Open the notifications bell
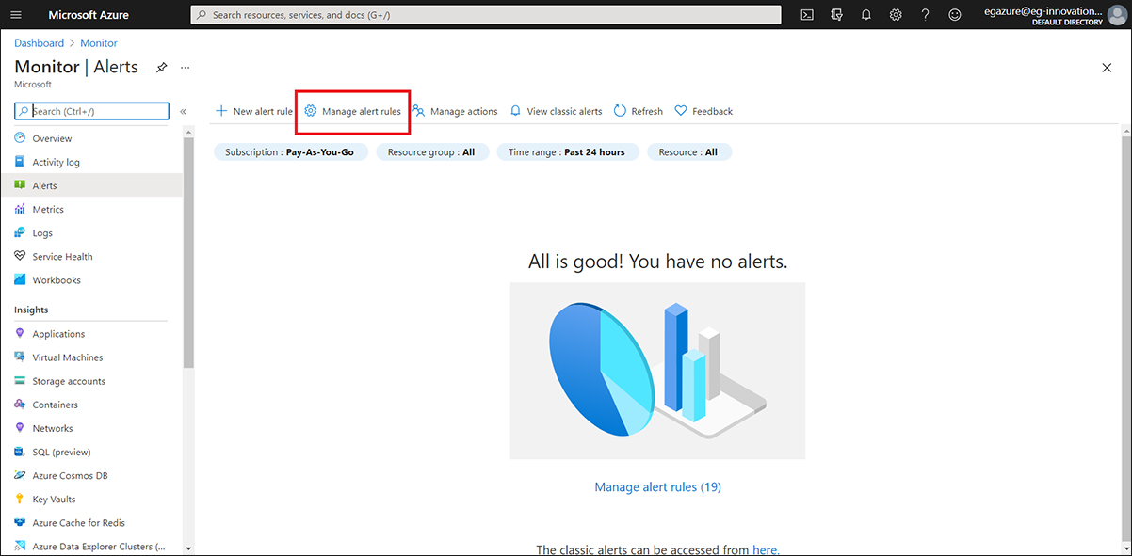1132x556 pixels. click(866, 15)
